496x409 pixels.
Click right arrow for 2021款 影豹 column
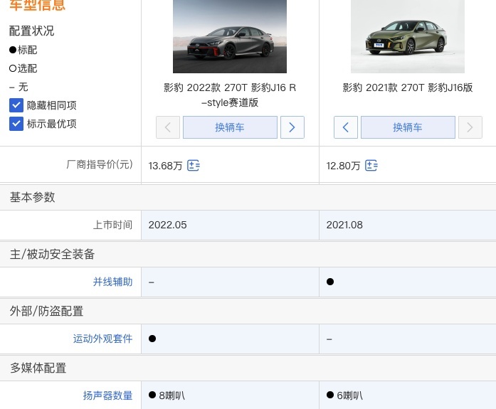(x=470, y=127)
